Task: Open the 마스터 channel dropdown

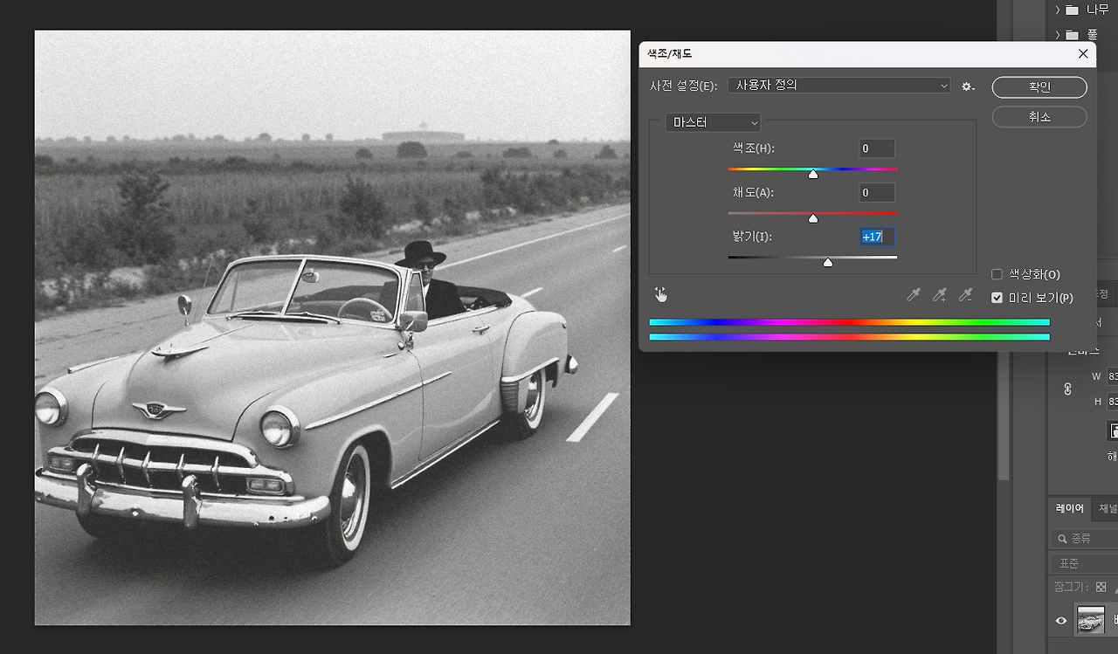Action: pos(713,122)
